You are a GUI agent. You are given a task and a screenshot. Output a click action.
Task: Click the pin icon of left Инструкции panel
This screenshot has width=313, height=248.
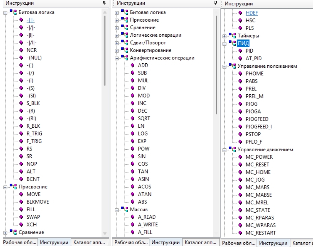[104, 3]
